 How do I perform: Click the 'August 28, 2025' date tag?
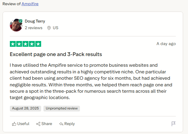(25, 109)
